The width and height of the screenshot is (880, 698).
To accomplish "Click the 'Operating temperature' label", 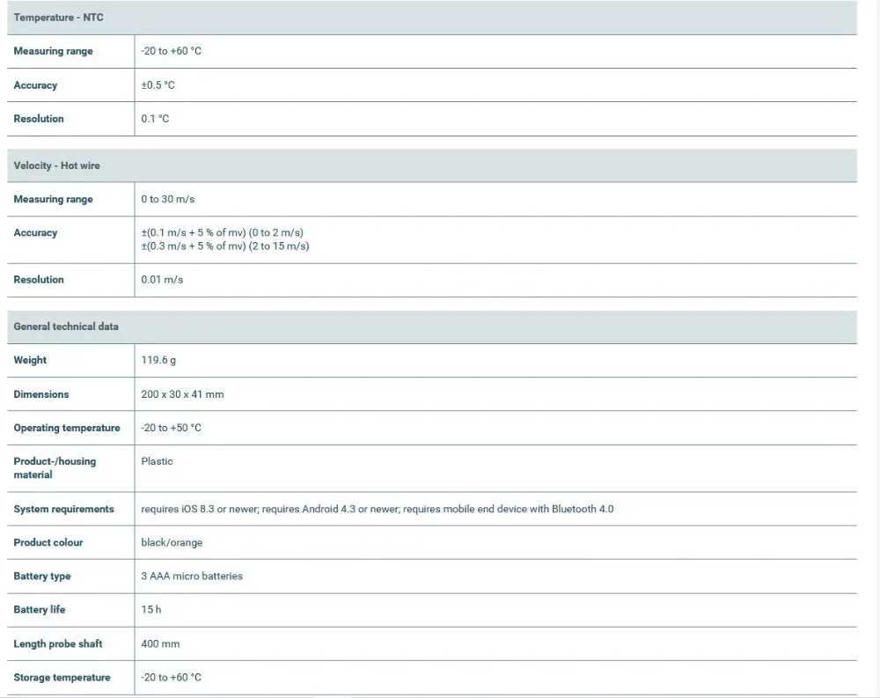I will pyautogui.click(x=67, y=428).
